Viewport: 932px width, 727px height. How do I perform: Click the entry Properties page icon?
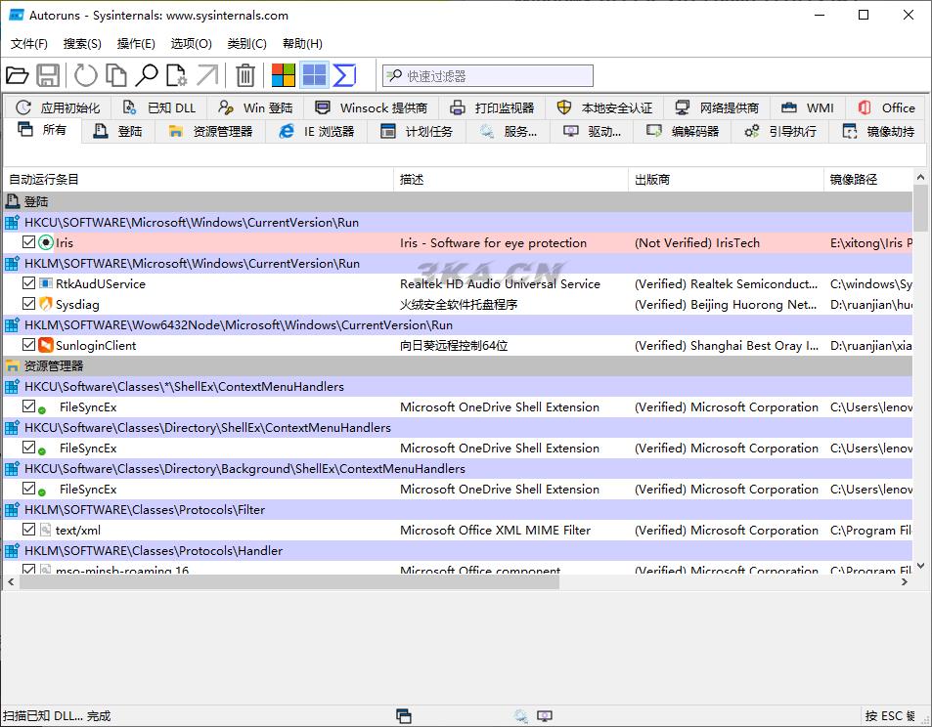pos(176,75)
